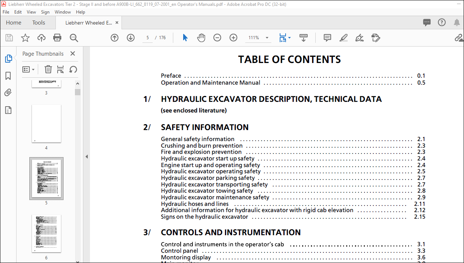
Task: Delete selected page thumbnail trash icon
Action: 48,69
